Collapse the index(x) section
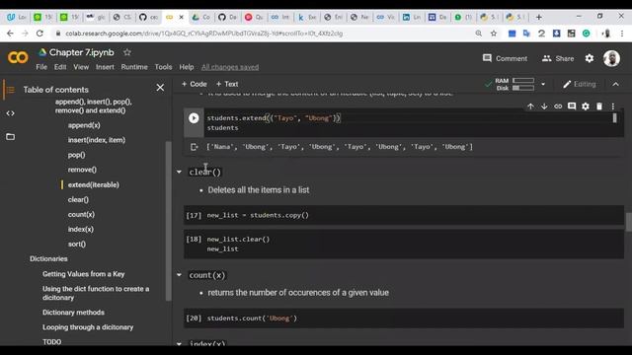 (x=179, y=344)
